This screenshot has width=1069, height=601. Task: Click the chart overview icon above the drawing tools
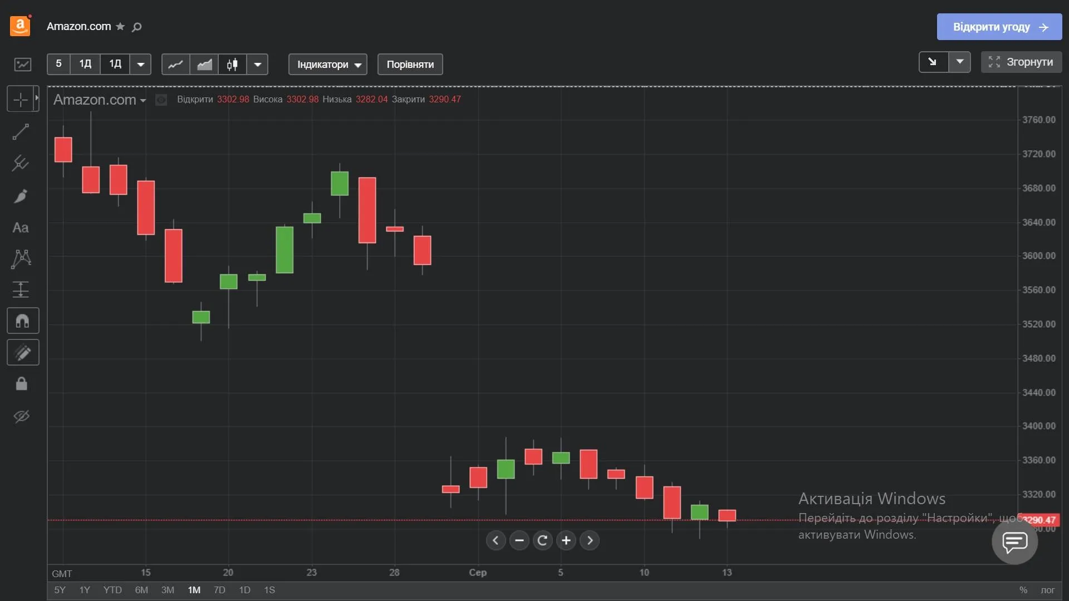point(23,65)
